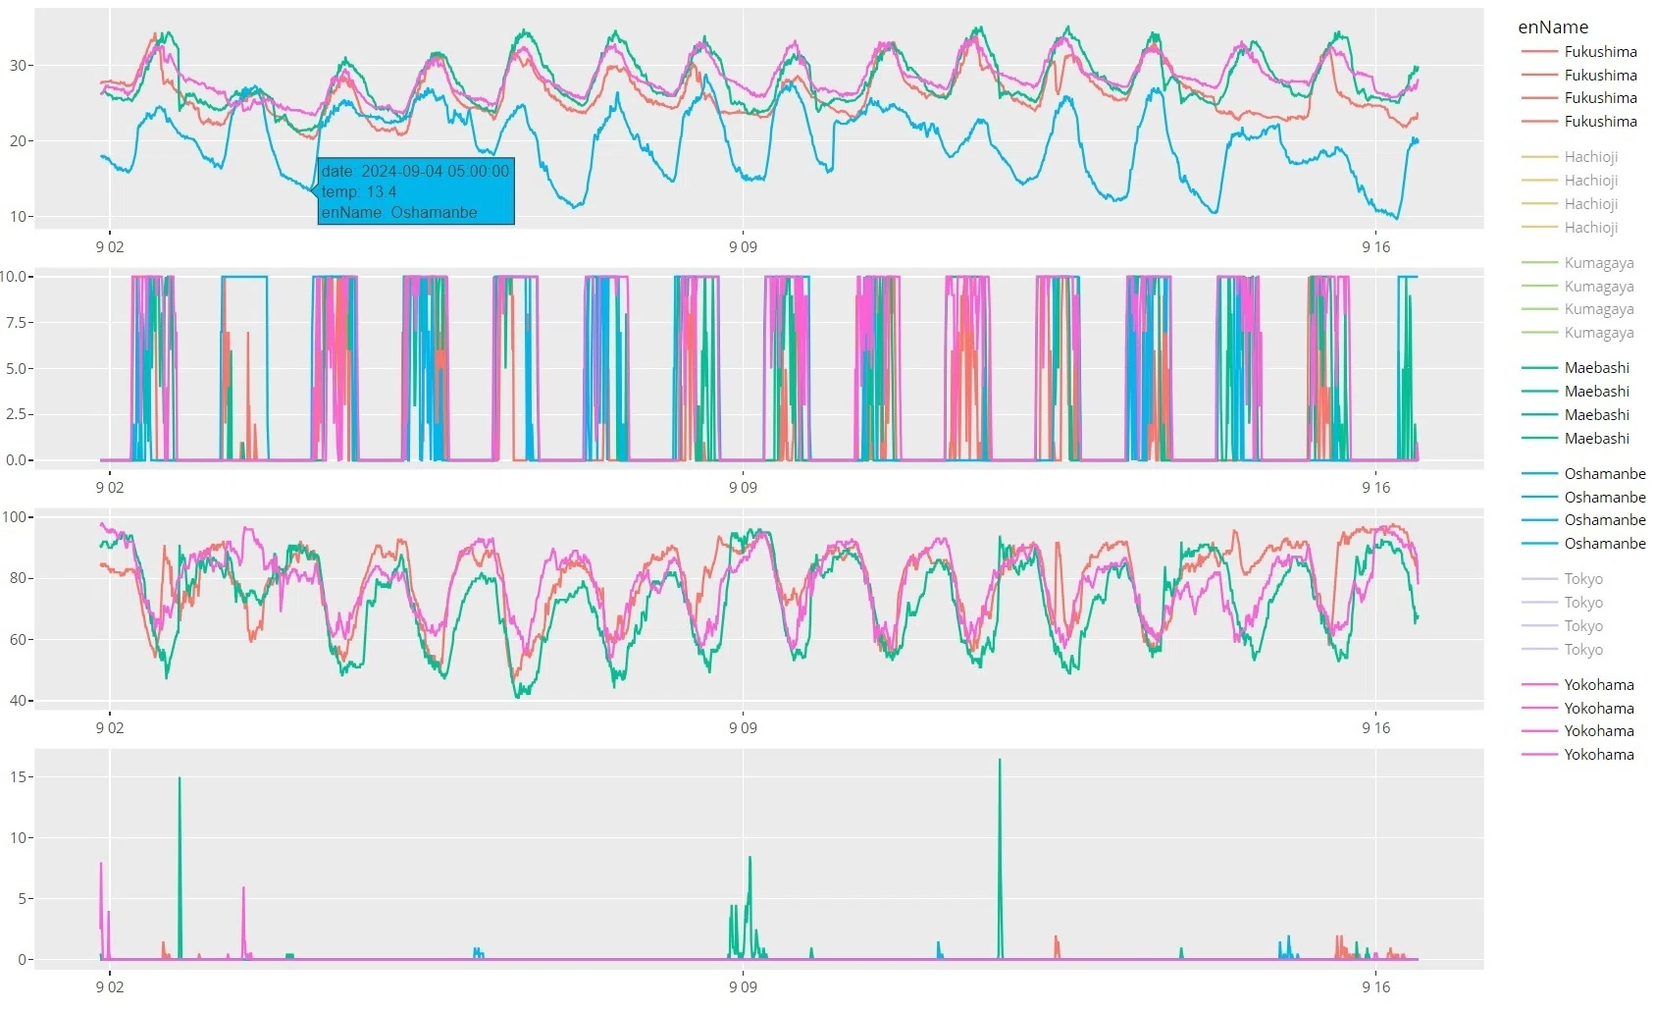
Task: Click the '100' y-axis label in humidity plot
Action: [15, 516]
